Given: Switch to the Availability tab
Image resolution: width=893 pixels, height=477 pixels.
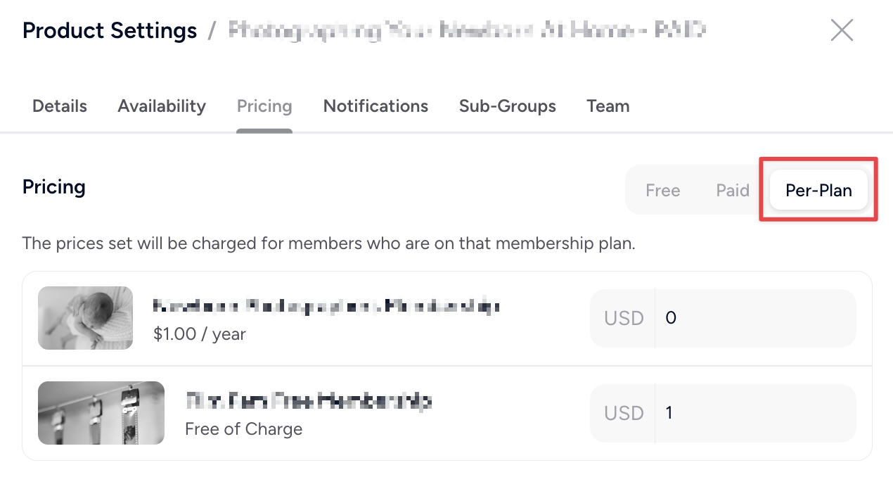Looking at the screenshot, I should (x=162, y=106).
